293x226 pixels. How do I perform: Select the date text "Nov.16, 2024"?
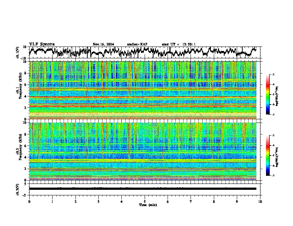coord(103,44)
